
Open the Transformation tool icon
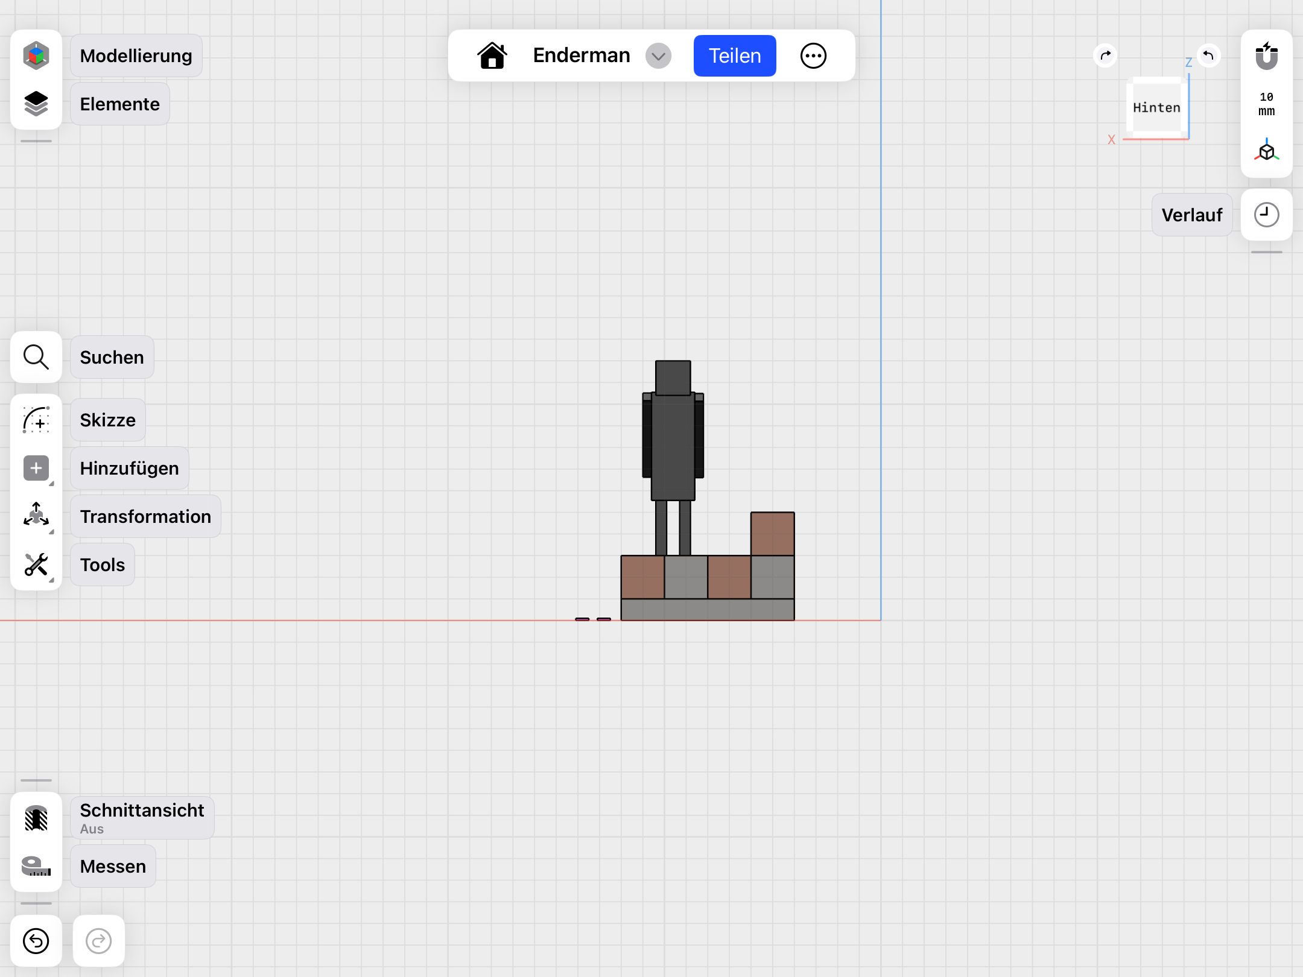[x=36, y=515]
